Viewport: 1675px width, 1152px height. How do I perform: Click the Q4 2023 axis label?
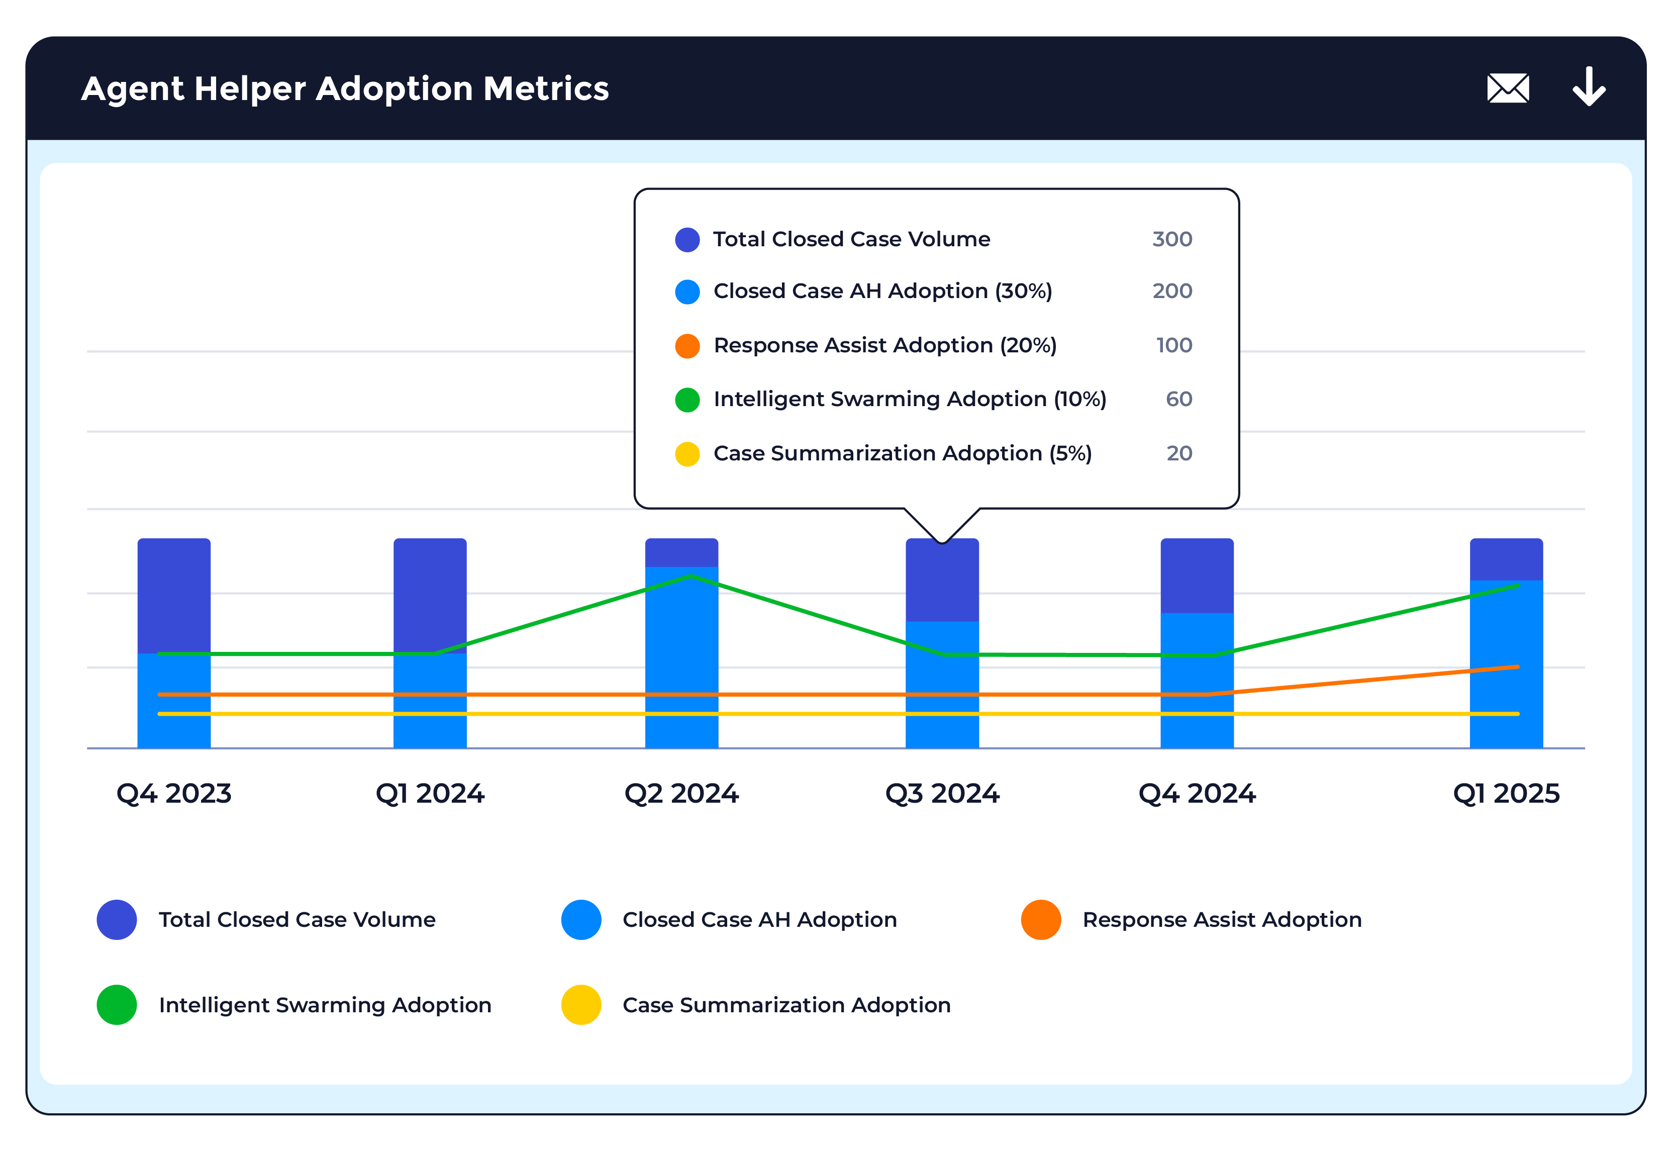[174, 793]
